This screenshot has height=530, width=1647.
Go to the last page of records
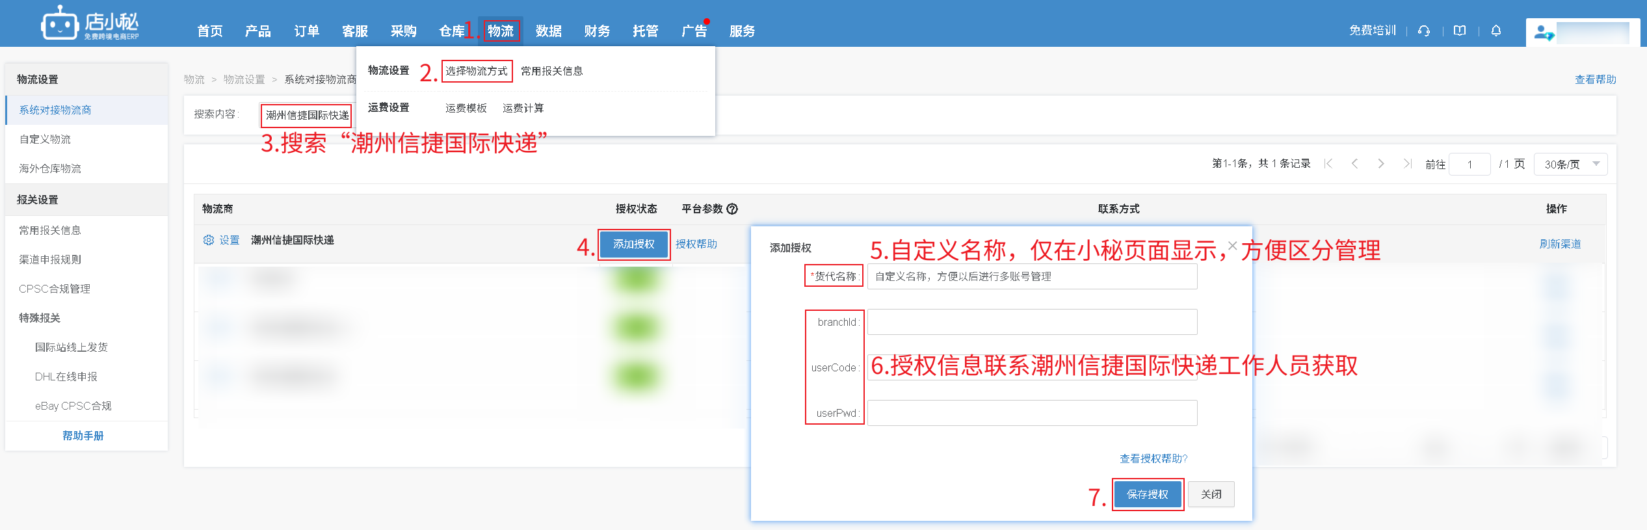tap(1407, 164)
